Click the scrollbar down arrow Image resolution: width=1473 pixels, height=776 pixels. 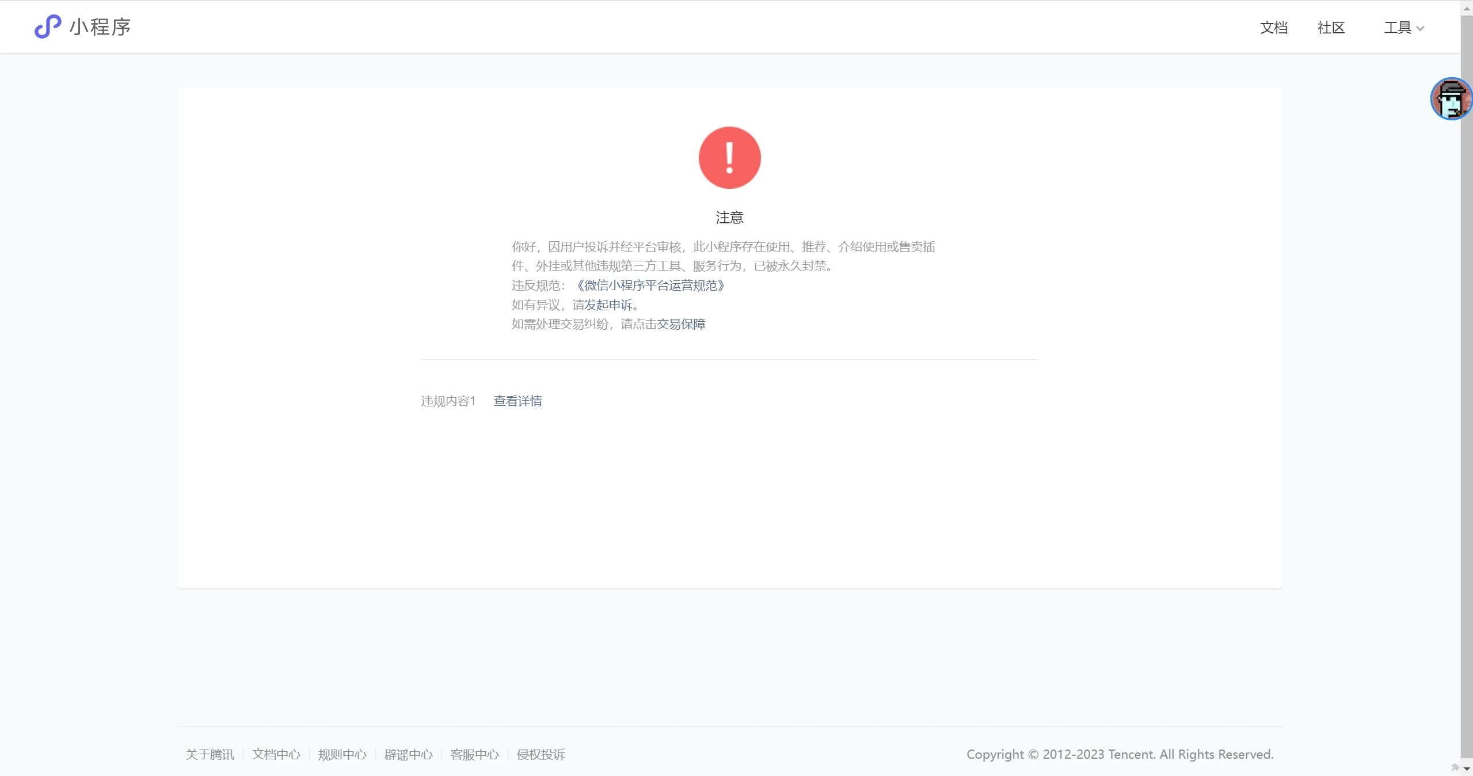[1467, 769]
